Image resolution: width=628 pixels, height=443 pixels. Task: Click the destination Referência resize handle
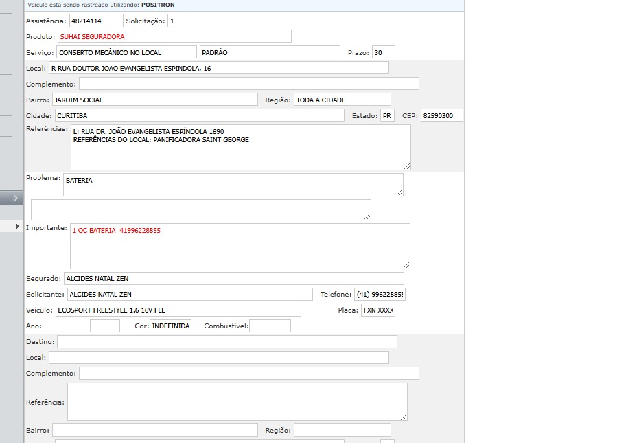point(404,417)
